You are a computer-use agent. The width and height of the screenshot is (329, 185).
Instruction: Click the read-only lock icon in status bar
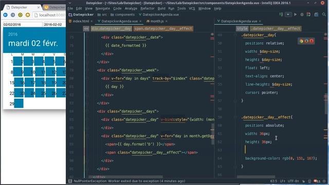pyautogui.click(x=304, y=181)
